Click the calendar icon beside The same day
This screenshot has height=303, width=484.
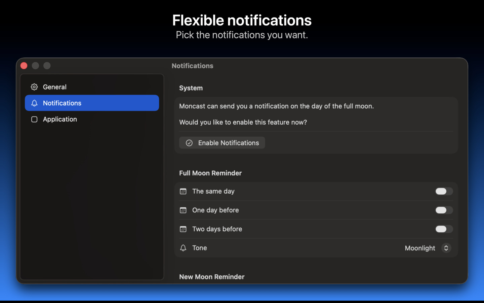183,191
